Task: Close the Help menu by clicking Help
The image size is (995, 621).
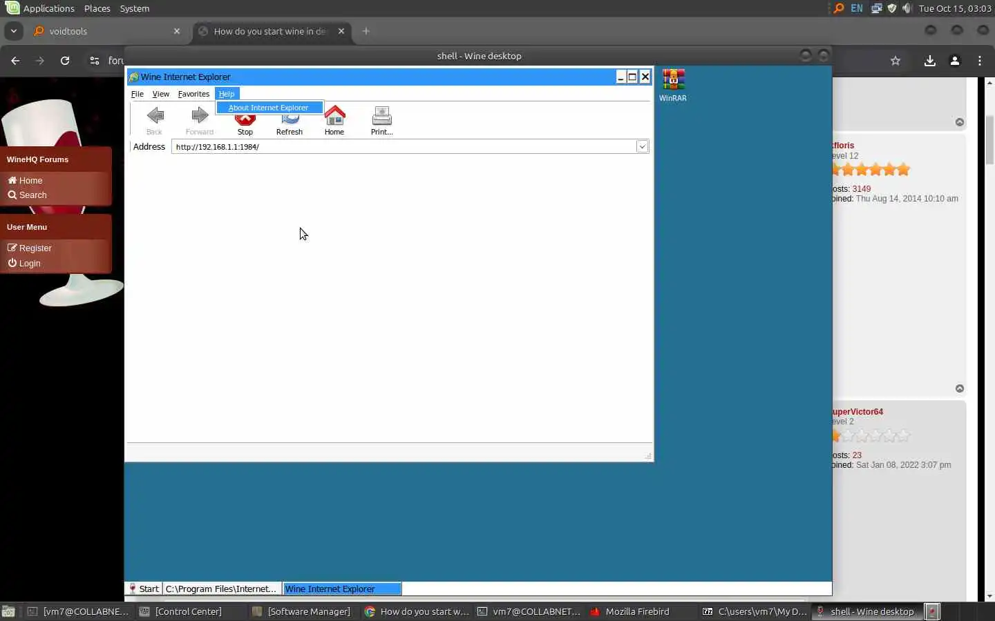Action: 227,94
